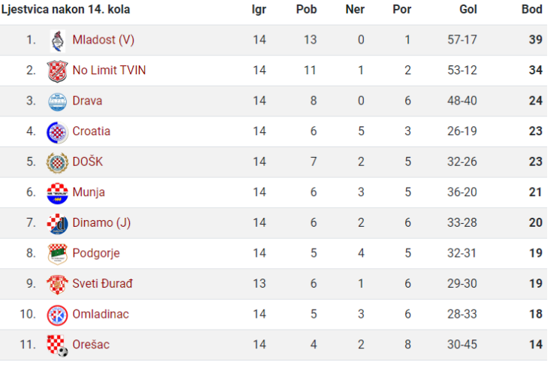
Task: Click the Gol column header
Action: click(468, 9)
